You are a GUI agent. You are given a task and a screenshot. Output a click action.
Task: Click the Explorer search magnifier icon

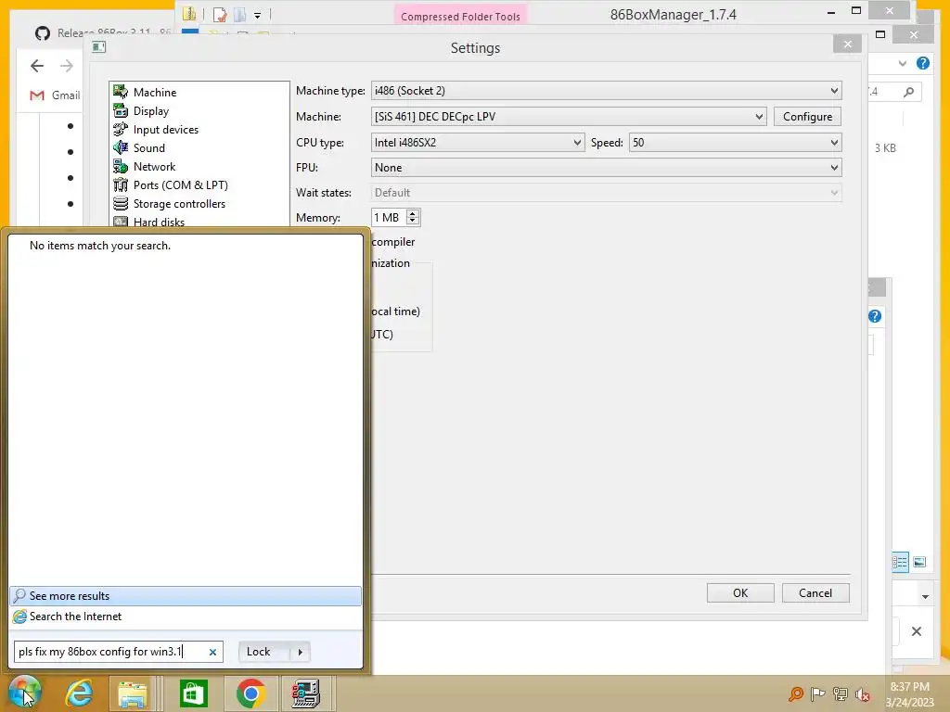tap(909, 92)
